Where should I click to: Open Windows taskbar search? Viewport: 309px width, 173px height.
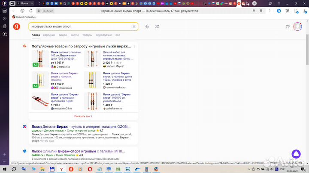tap(14, 169)
